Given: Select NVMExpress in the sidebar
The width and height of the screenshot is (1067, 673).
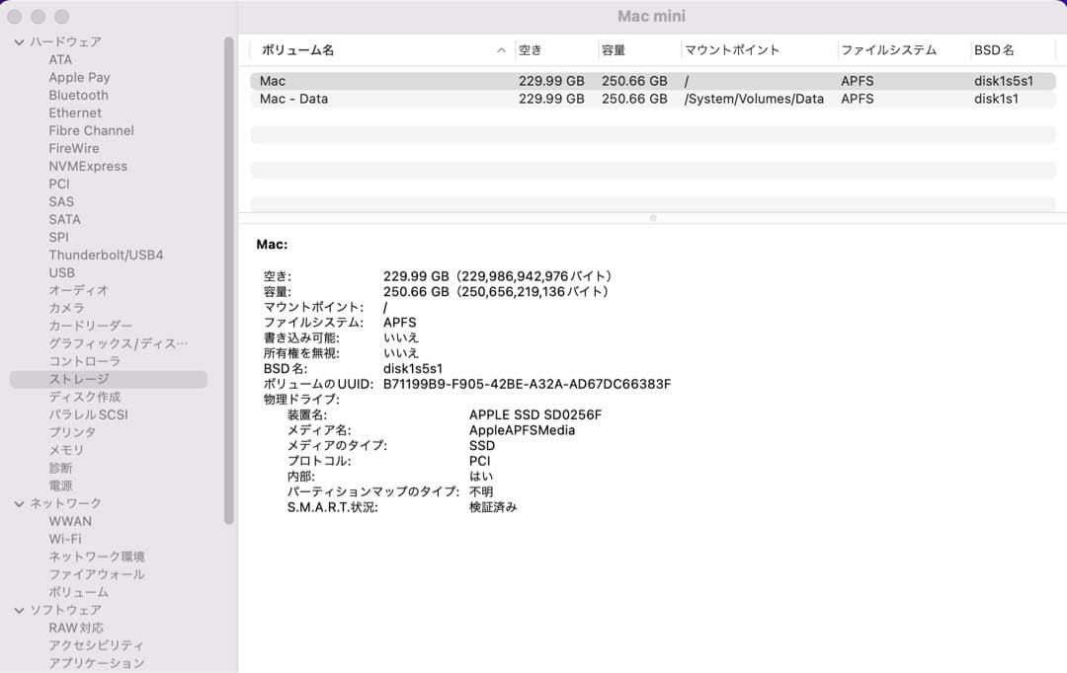Looking at the screenshot, I should (x=87, y=166).
